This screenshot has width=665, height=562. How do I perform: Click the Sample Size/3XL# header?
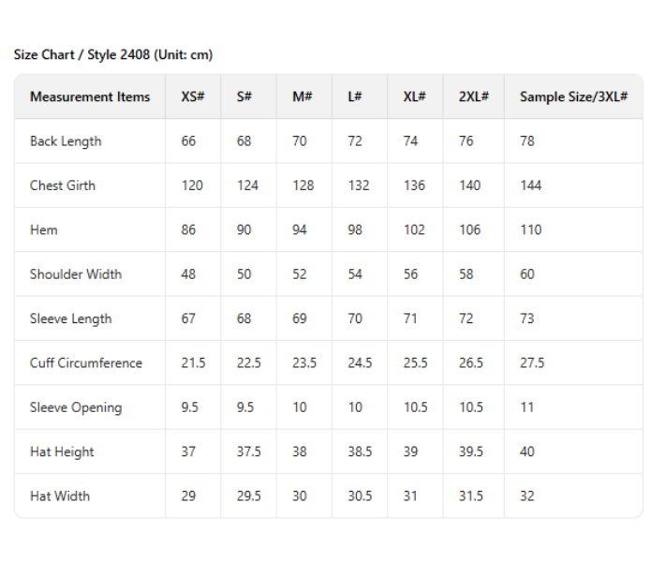coord(573,97)
